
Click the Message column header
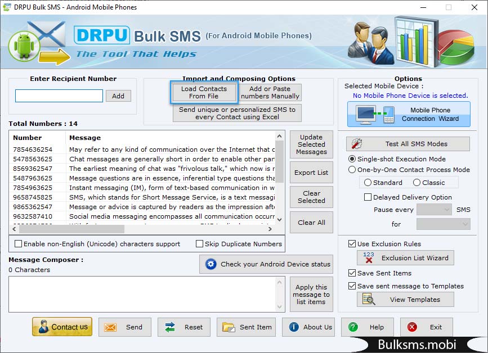(x=171, y=138)
